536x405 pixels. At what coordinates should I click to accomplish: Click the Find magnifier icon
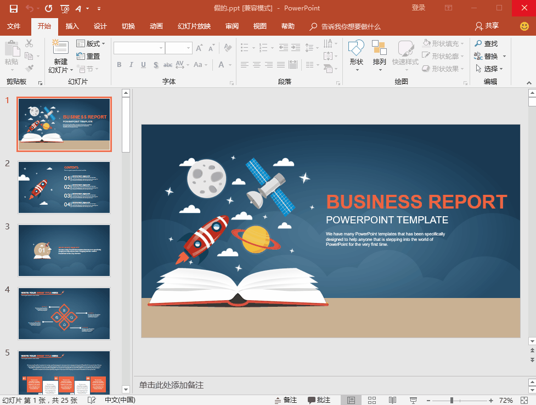point(478,43)
